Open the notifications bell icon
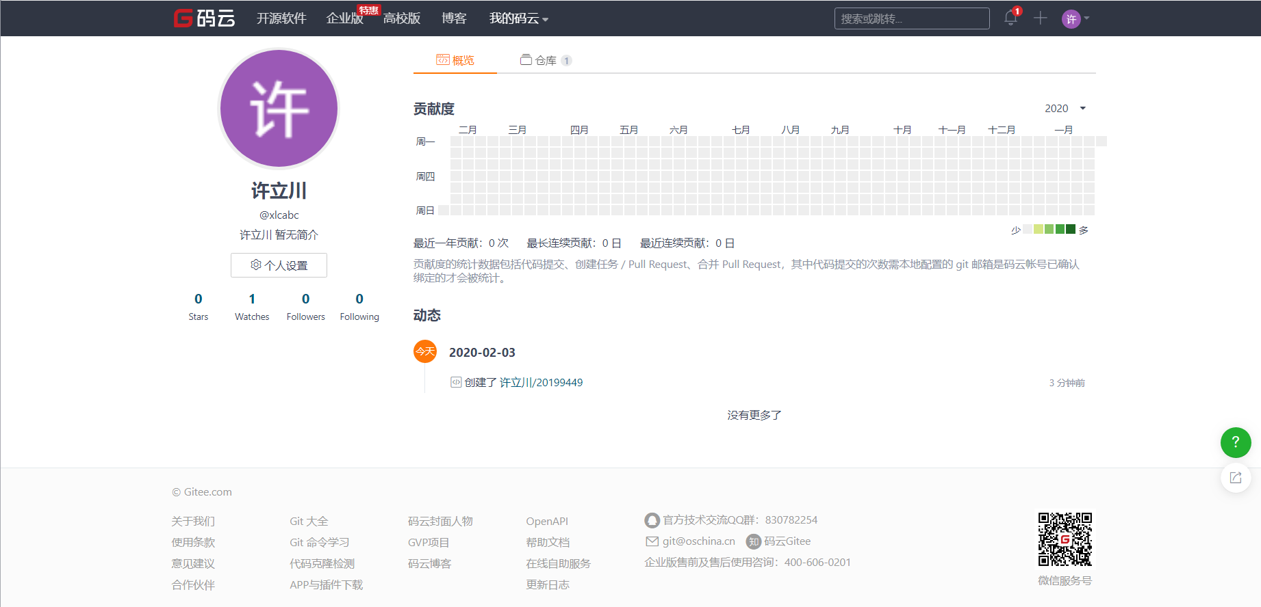The image size is (1261, 607). tap(1010, 18)
